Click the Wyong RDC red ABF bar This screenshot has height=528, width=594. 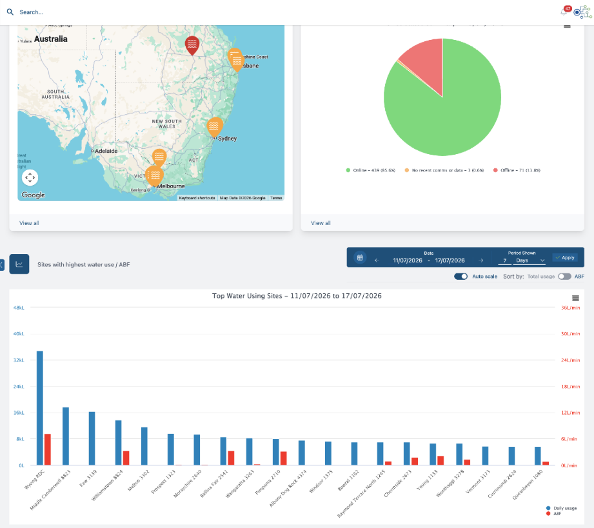(47, 449)
